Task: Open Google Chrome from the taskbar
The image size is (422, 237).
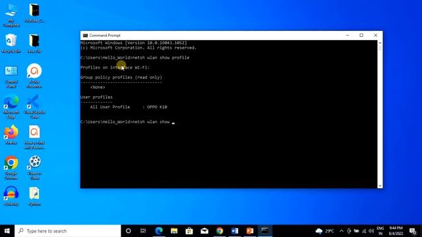Action: pyautogui.click(x=220, y=231)
